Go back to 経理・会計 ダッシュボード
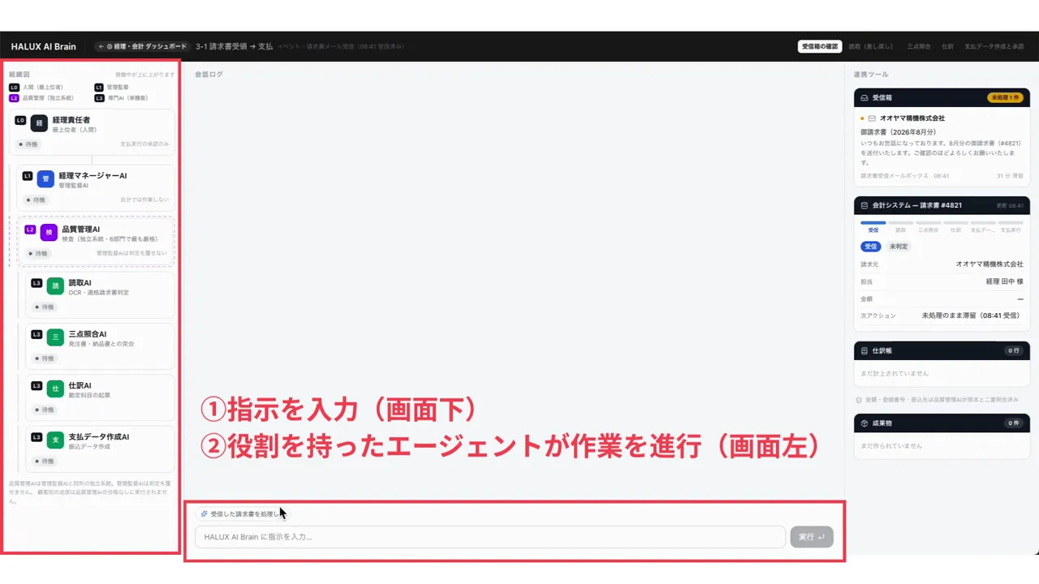The width and height of the screenshot is (1039, 584). [142, 46]
